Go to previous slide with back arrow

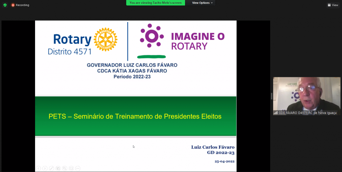38,168
